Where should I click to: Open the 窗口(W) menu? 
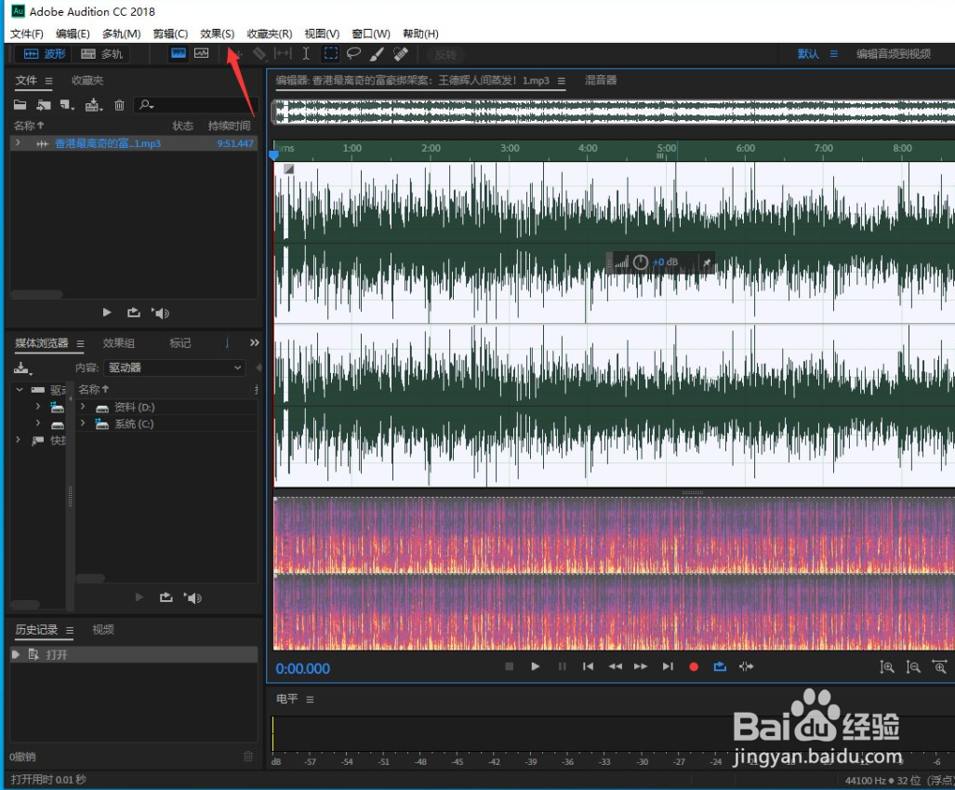pos(371,33)
